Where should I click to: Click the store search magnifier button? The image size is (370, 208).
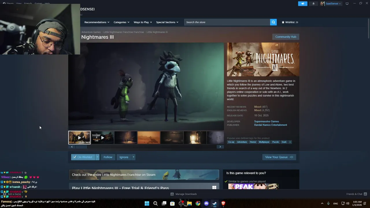coord(273,22)
